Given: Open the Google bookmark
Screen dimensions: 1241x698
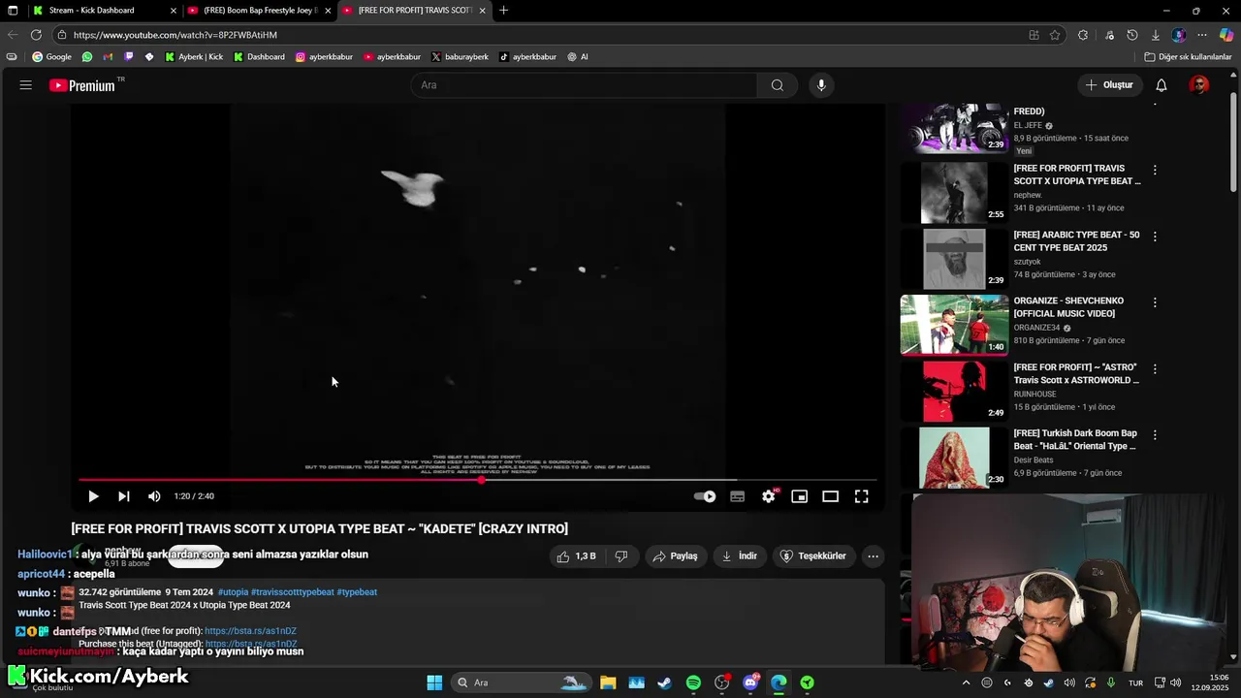Looking at the screenshot, I should tap(51, 57).
